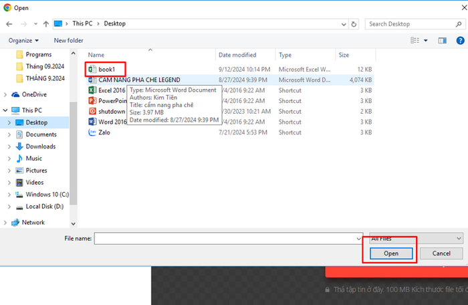Expand the OneDrive tree node
The image size is (468, 305).
5,95
